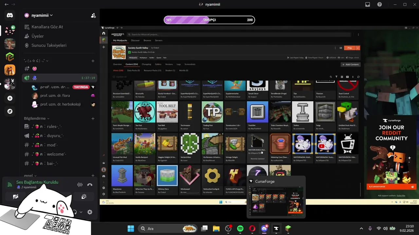The height and width of the screenshot is (235, 419).
Task: Click the 101–200 TAKİPÇİ progress bar
Action: click(209, 20)
